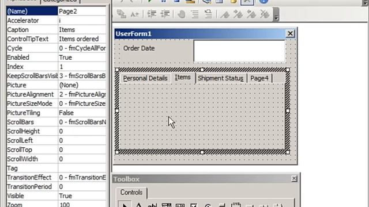Image resolution: width=369 pixels, height=207 pixels.
Task: Open the Edit toolbar options arrow
Action: (x=276, y=14)
